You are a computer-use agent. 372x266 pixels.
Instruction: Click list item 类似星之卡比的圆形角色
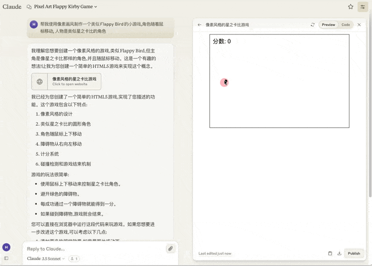[66, 124]
